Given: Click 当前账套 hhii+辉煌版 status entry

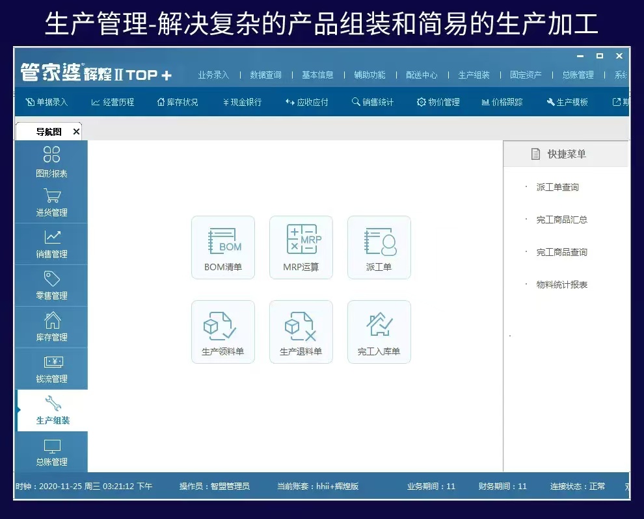Looking at the screenshot, I should (317, 486).
